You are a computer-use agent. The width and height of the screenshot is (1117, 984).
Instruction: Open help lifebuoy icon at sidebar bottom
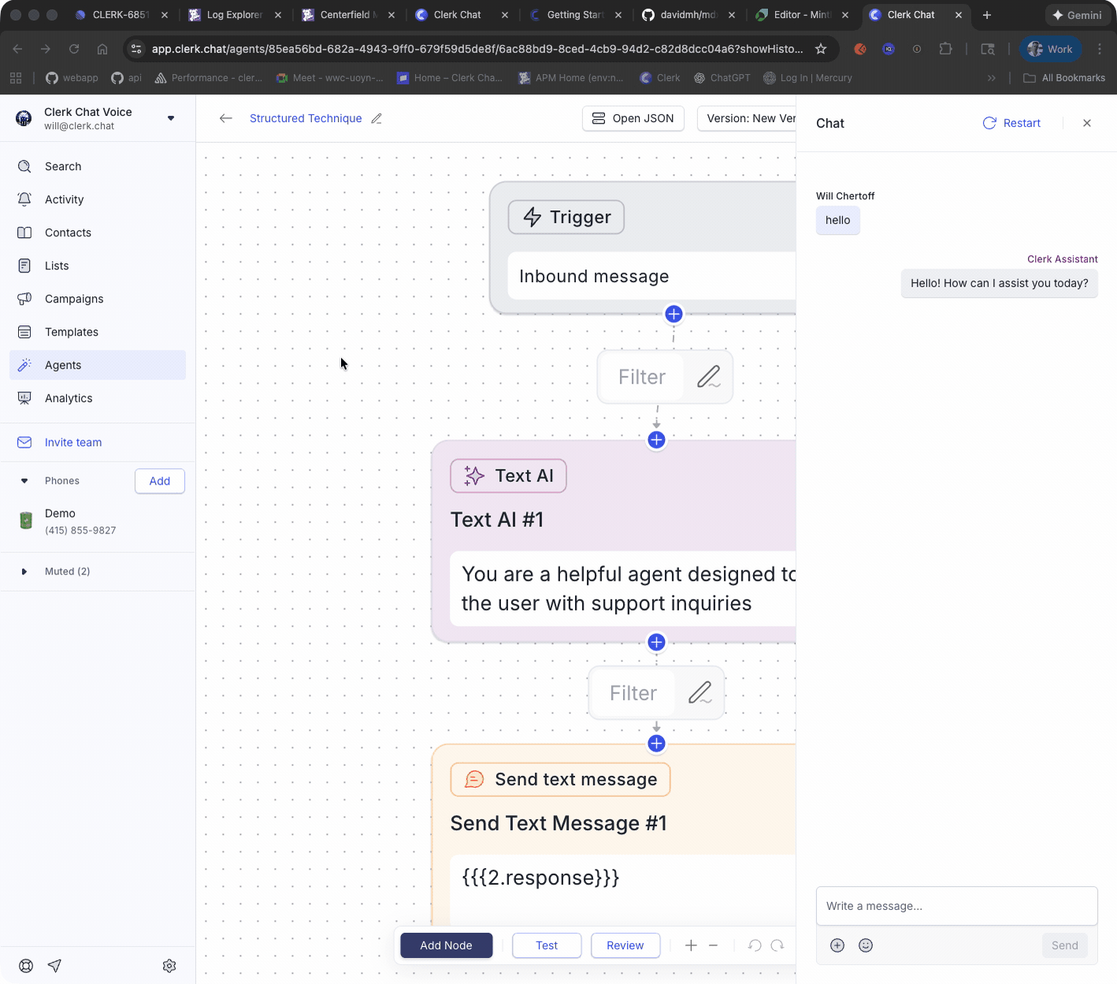(x=26, y=966)
